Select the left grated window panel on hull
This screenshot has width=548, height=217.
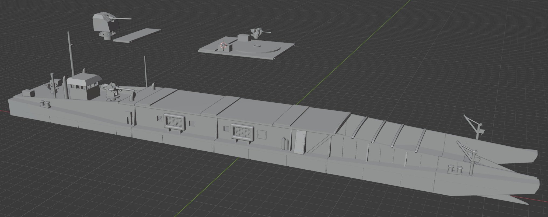(x=174, y=122)
